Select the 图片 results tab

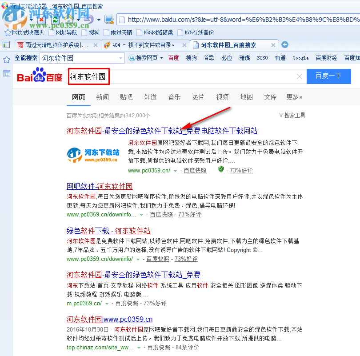198,97
